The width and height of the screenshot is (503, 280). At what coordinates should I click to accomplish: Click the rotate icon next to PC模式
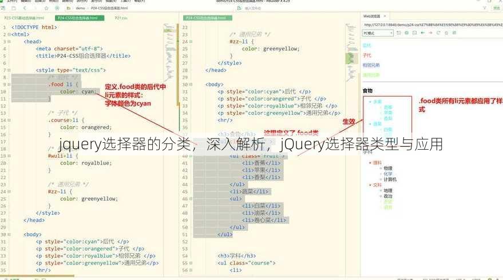tap(399, 33)
